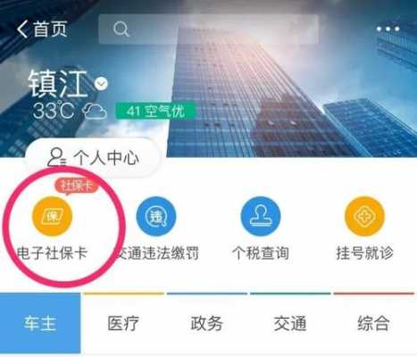This screenshot has height=357, width=417.
Task: Open the 电子社保卡 orange icon
Action: [x=52, y=216]
